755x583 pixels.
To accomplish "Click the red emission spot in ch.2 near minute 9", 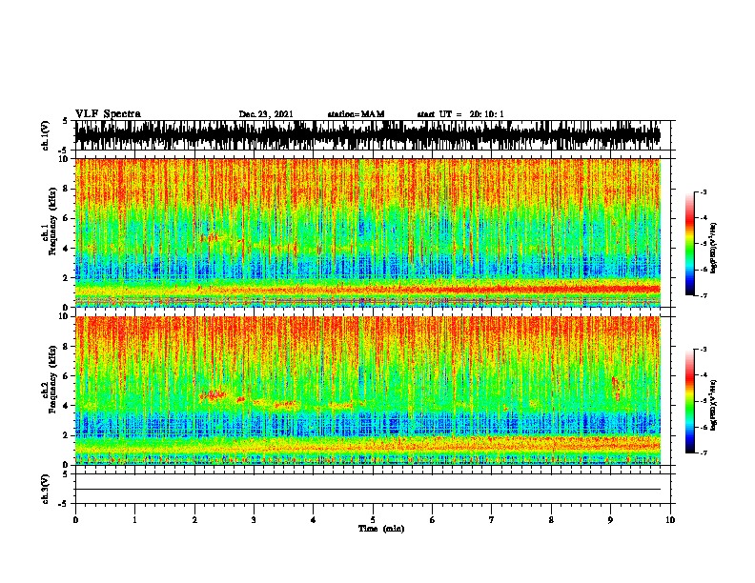I will [617, 388].
